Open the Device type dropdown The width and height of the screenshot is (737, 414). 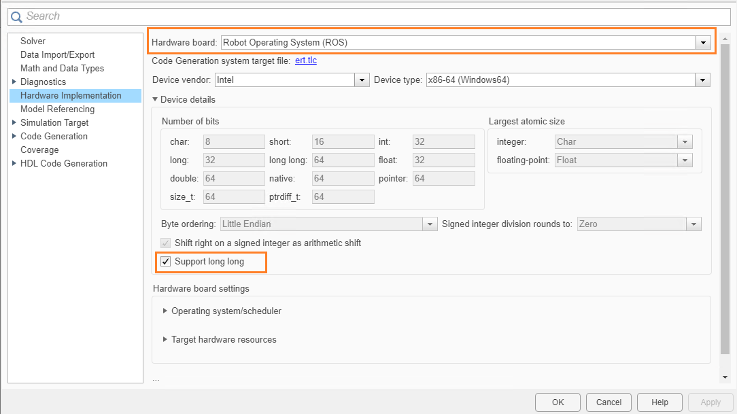coord(703,80)
